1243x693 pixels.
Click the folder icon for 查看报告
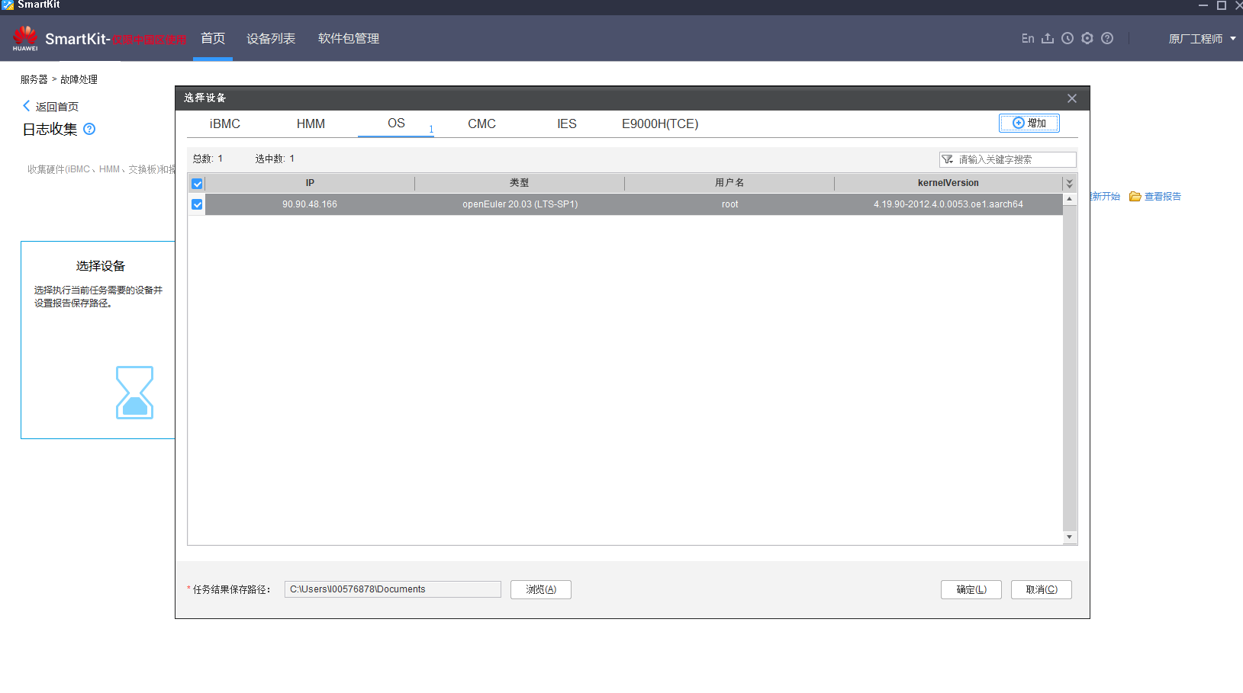pos(1135,197)
